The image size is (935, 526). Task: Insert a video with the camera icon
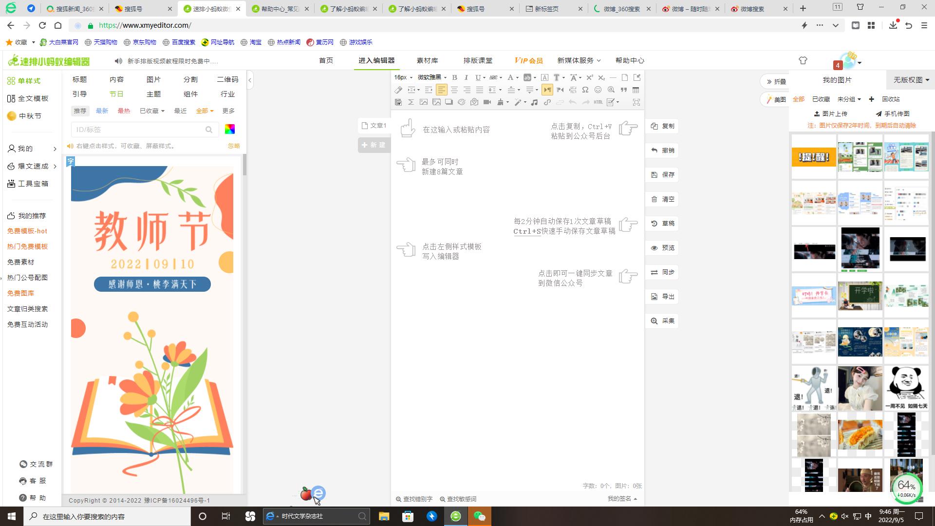pyautogui.click(x=487, y=102)
